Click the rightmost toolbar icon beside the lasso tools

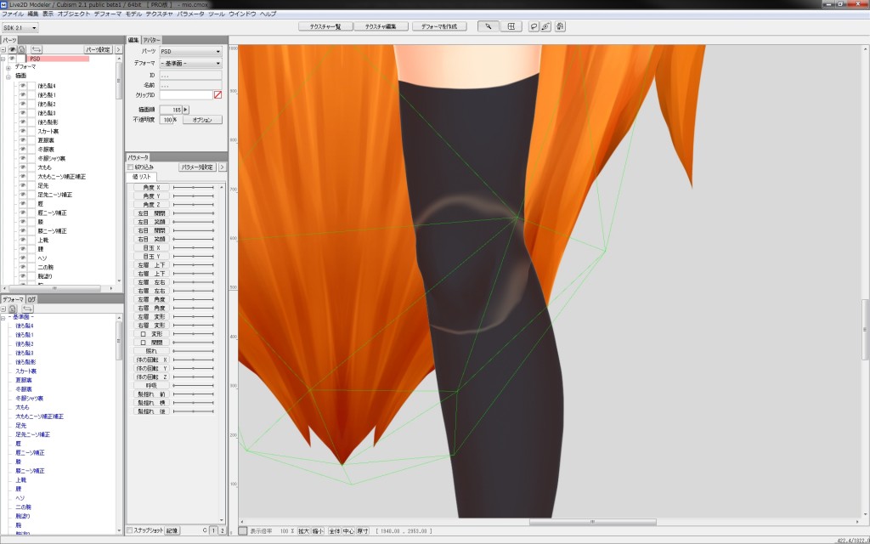click(560, 26)
